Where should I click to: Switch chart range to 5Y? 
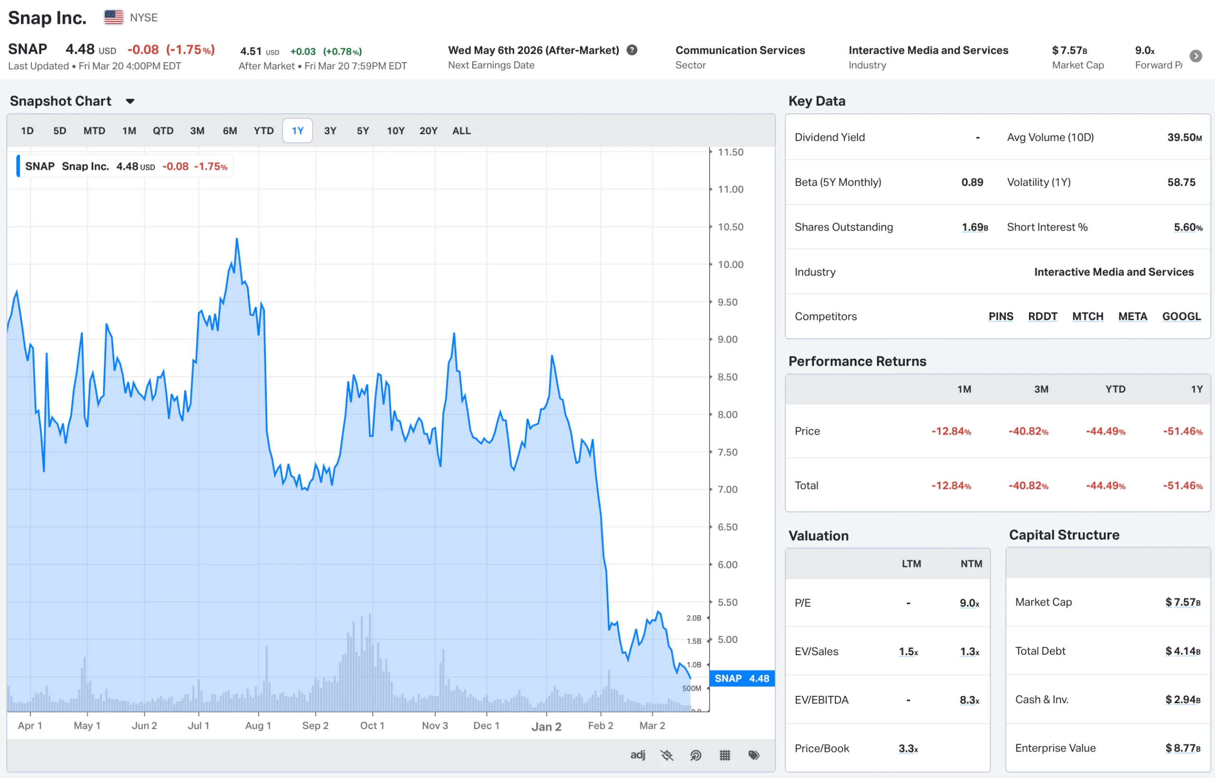point(363,131)
